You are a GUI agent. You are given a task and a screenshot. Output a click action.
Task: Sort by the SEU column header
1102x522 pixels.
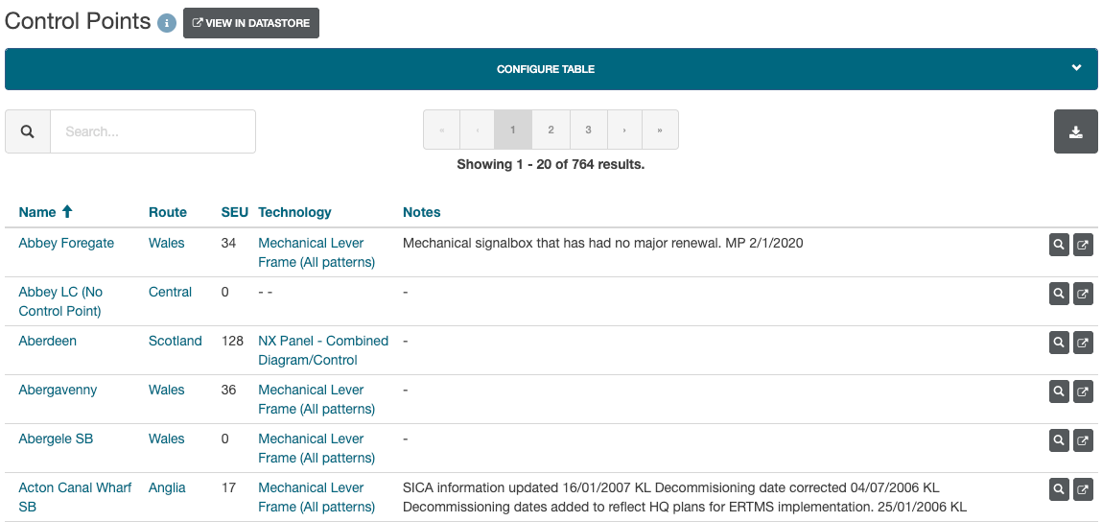(234, 212)
